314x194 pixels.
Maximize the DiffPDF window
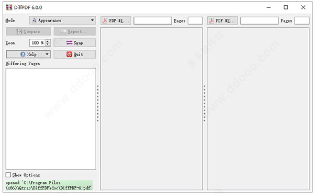tap(286, 7)
